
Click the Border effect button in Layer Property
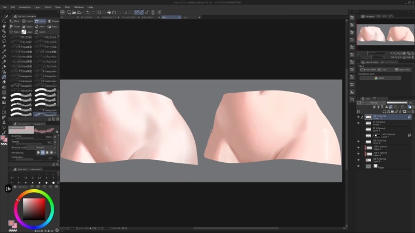368,69
